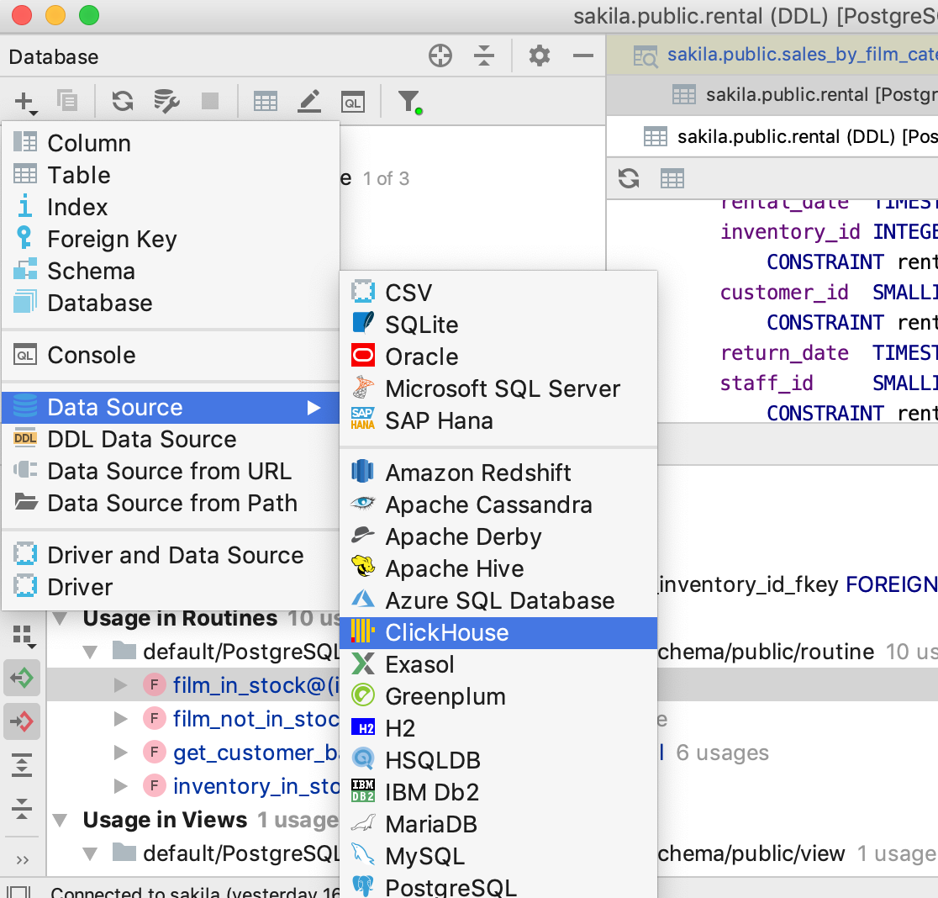The height and width of the screenshot is (898, 938).
Task: Choose Data Source from Path
Action: pyautogui.click(x=171, y=503)
